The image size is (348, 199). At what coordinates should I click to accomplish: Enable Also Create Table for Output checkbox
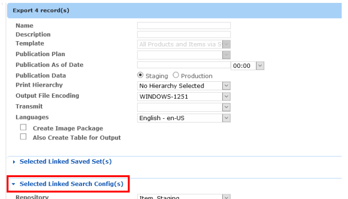coord(23,137)
